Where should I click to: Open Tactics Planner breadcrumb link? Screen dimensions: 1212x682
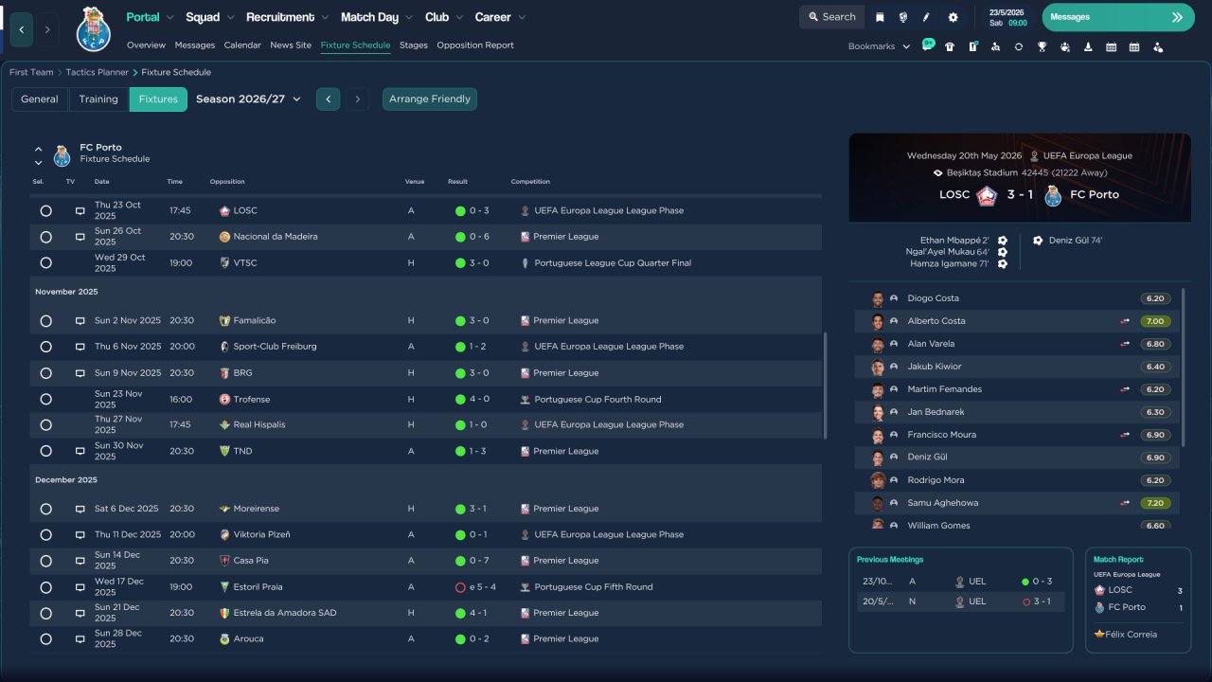click(98, 72)
